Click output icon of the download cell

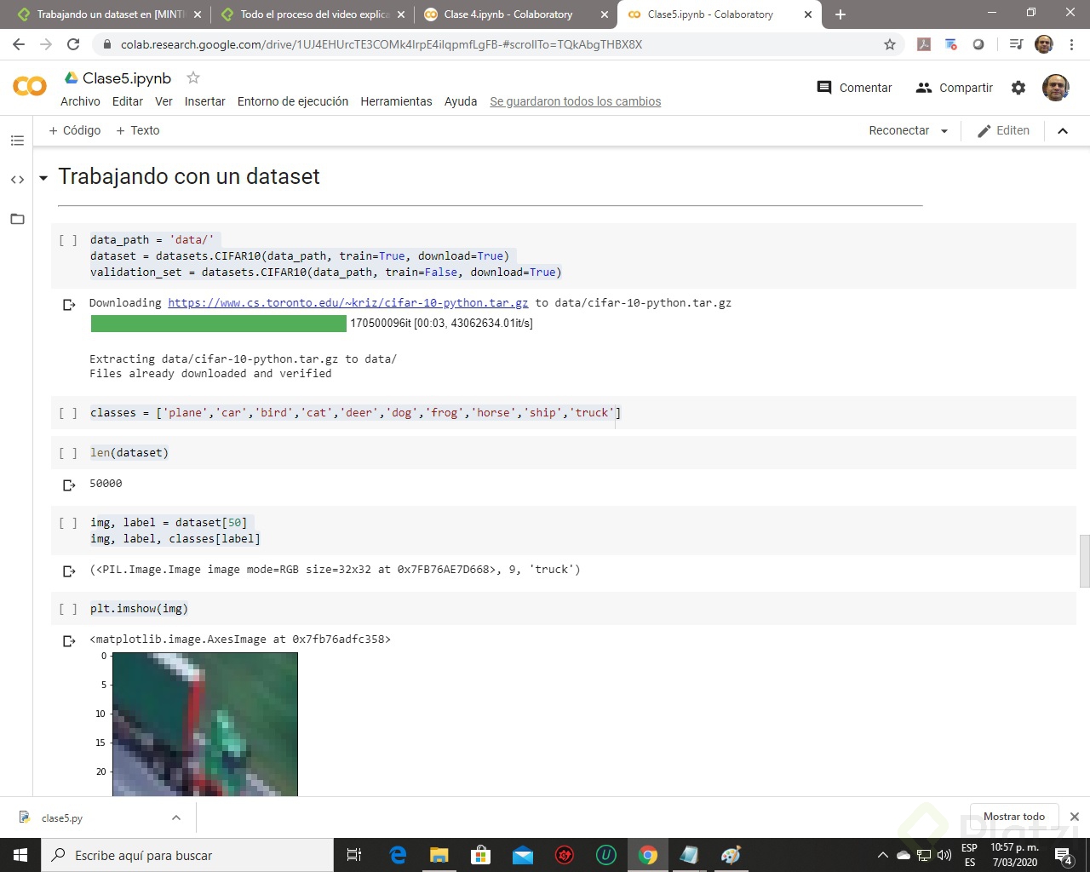[x=69, y=305]
